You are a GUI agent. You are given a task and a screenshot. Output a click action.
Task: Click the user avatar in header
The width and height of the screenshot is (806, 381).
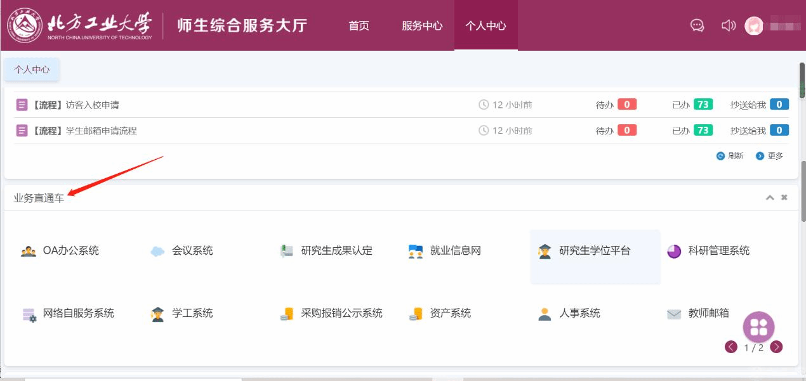pos(754,25)
